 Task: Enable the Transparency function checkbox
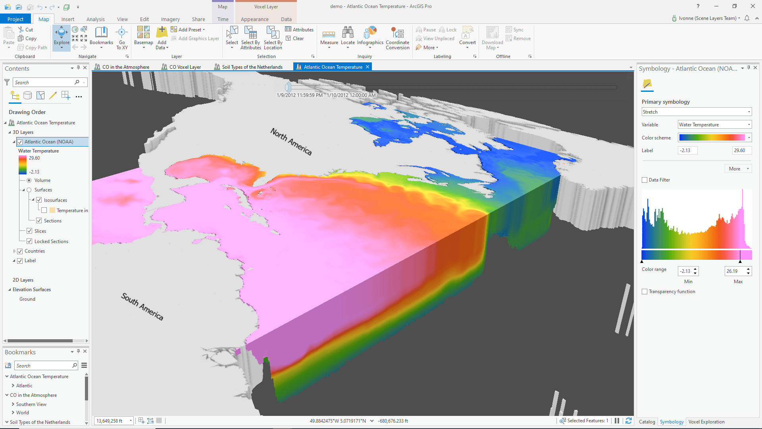pyautogui.click(x=645, y=291)
